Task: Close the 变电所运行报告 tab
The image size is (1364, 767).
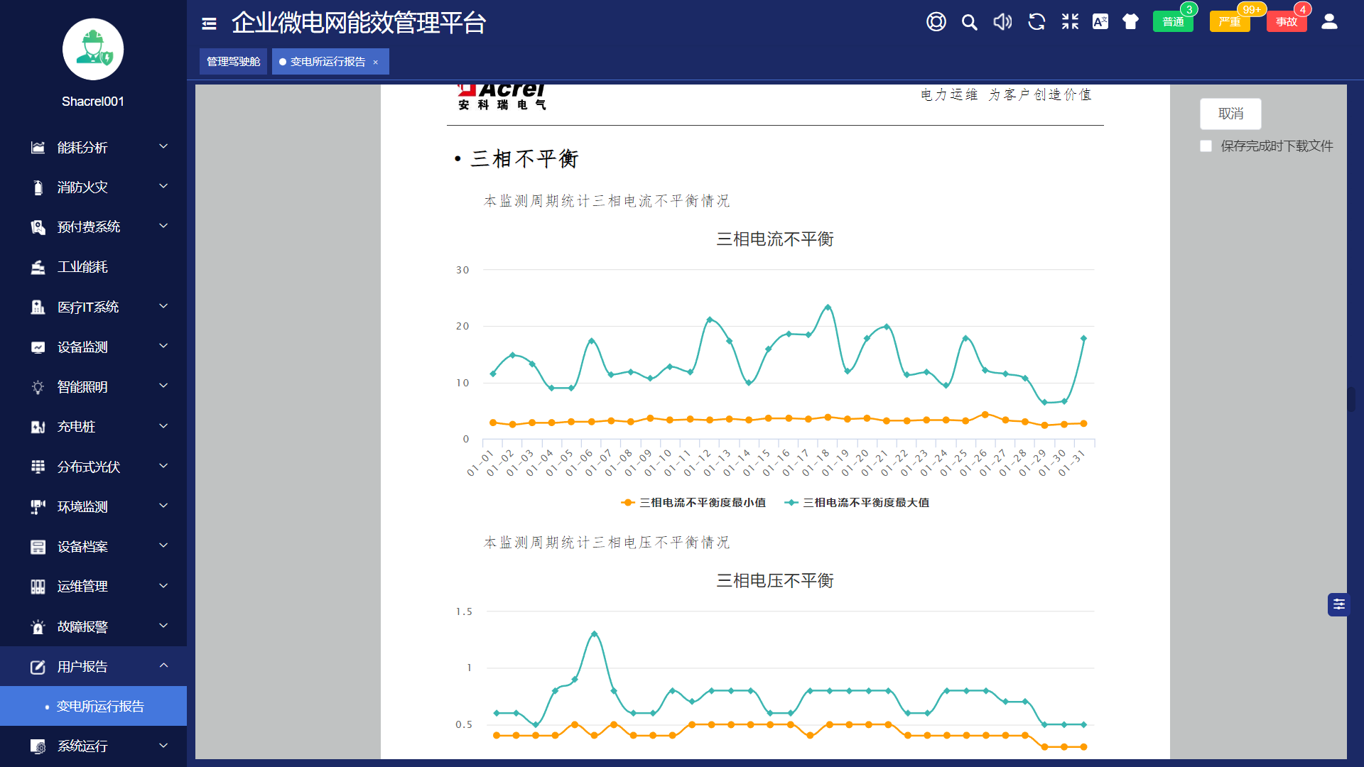Action: (x=376, y=62)
